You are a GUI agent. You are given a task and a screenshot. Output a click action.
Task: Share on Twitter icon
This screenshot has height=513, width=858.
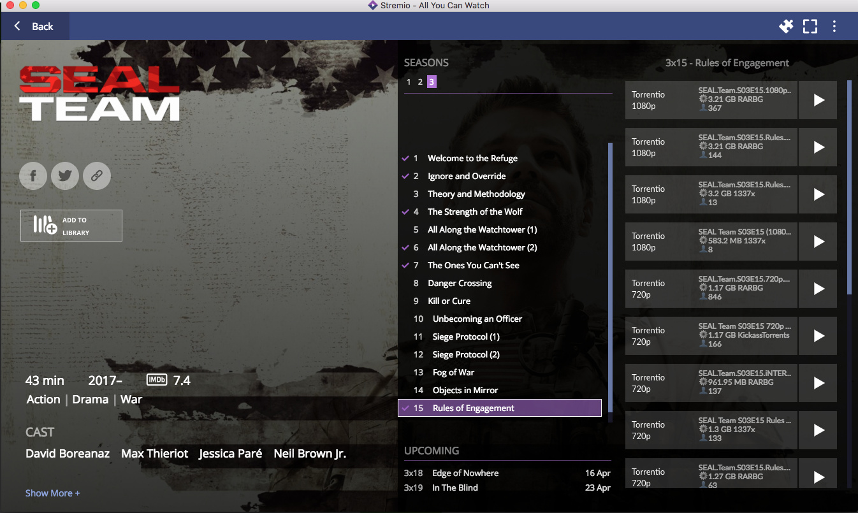[x=65, y=176]
